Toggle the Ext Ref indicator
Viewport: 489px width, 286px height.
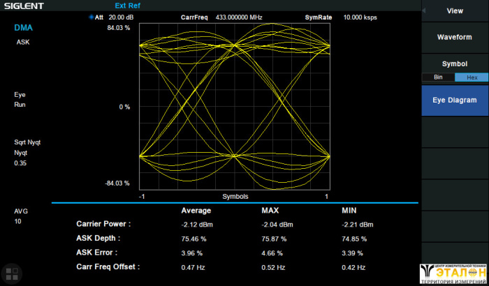tap(128, 6)
